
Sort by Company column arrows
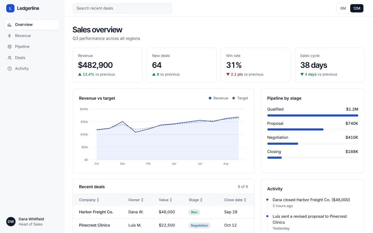(x=98, y=200)
